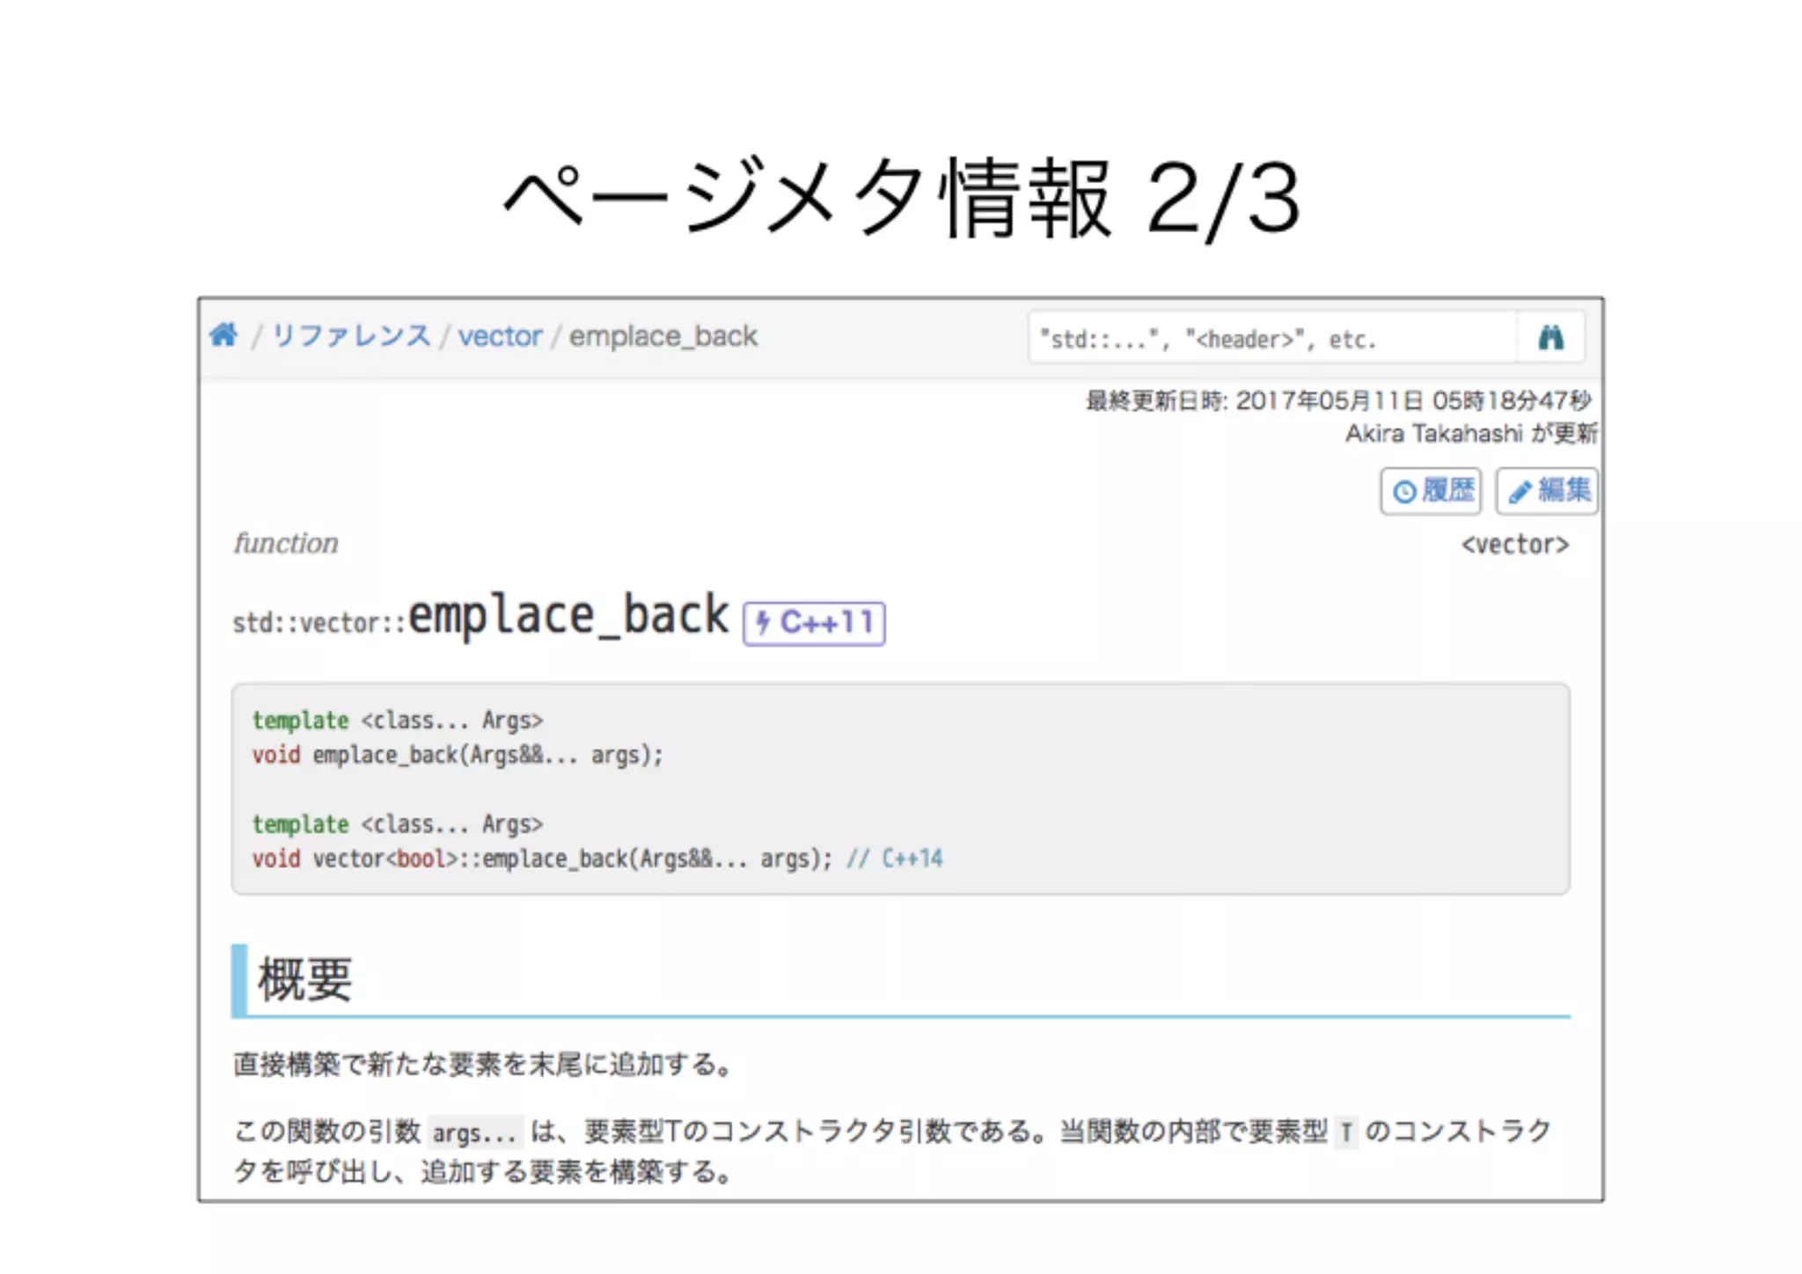This screenshot has height=1274, width=1802.
Task: Open 編集 edit button
Action: tap(1547, 491)
